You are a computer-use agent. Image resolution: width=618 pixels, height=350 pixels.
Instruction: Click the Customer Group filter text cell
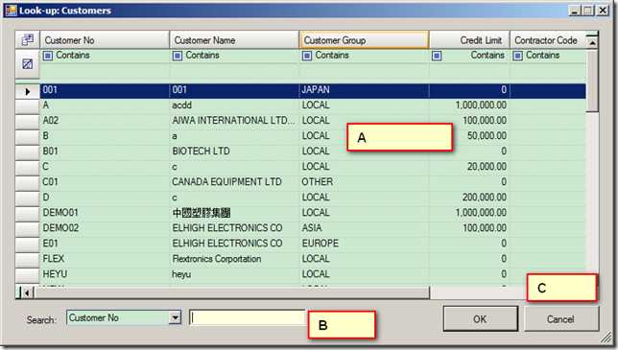coord(365,72)
